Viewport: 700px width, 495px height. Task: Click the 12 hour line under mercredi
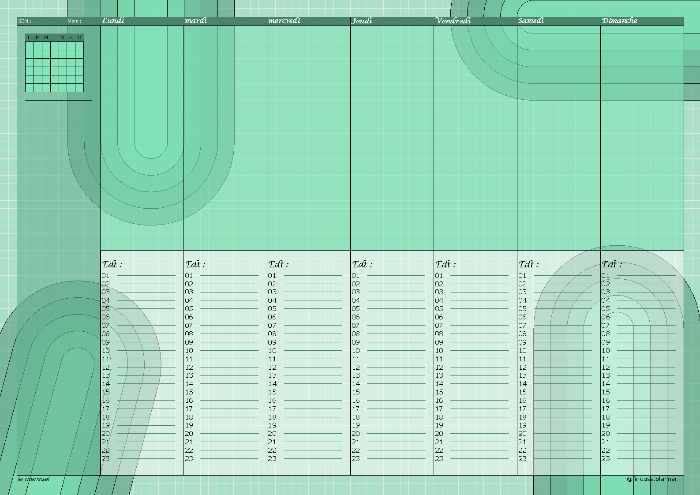point(305,367)
